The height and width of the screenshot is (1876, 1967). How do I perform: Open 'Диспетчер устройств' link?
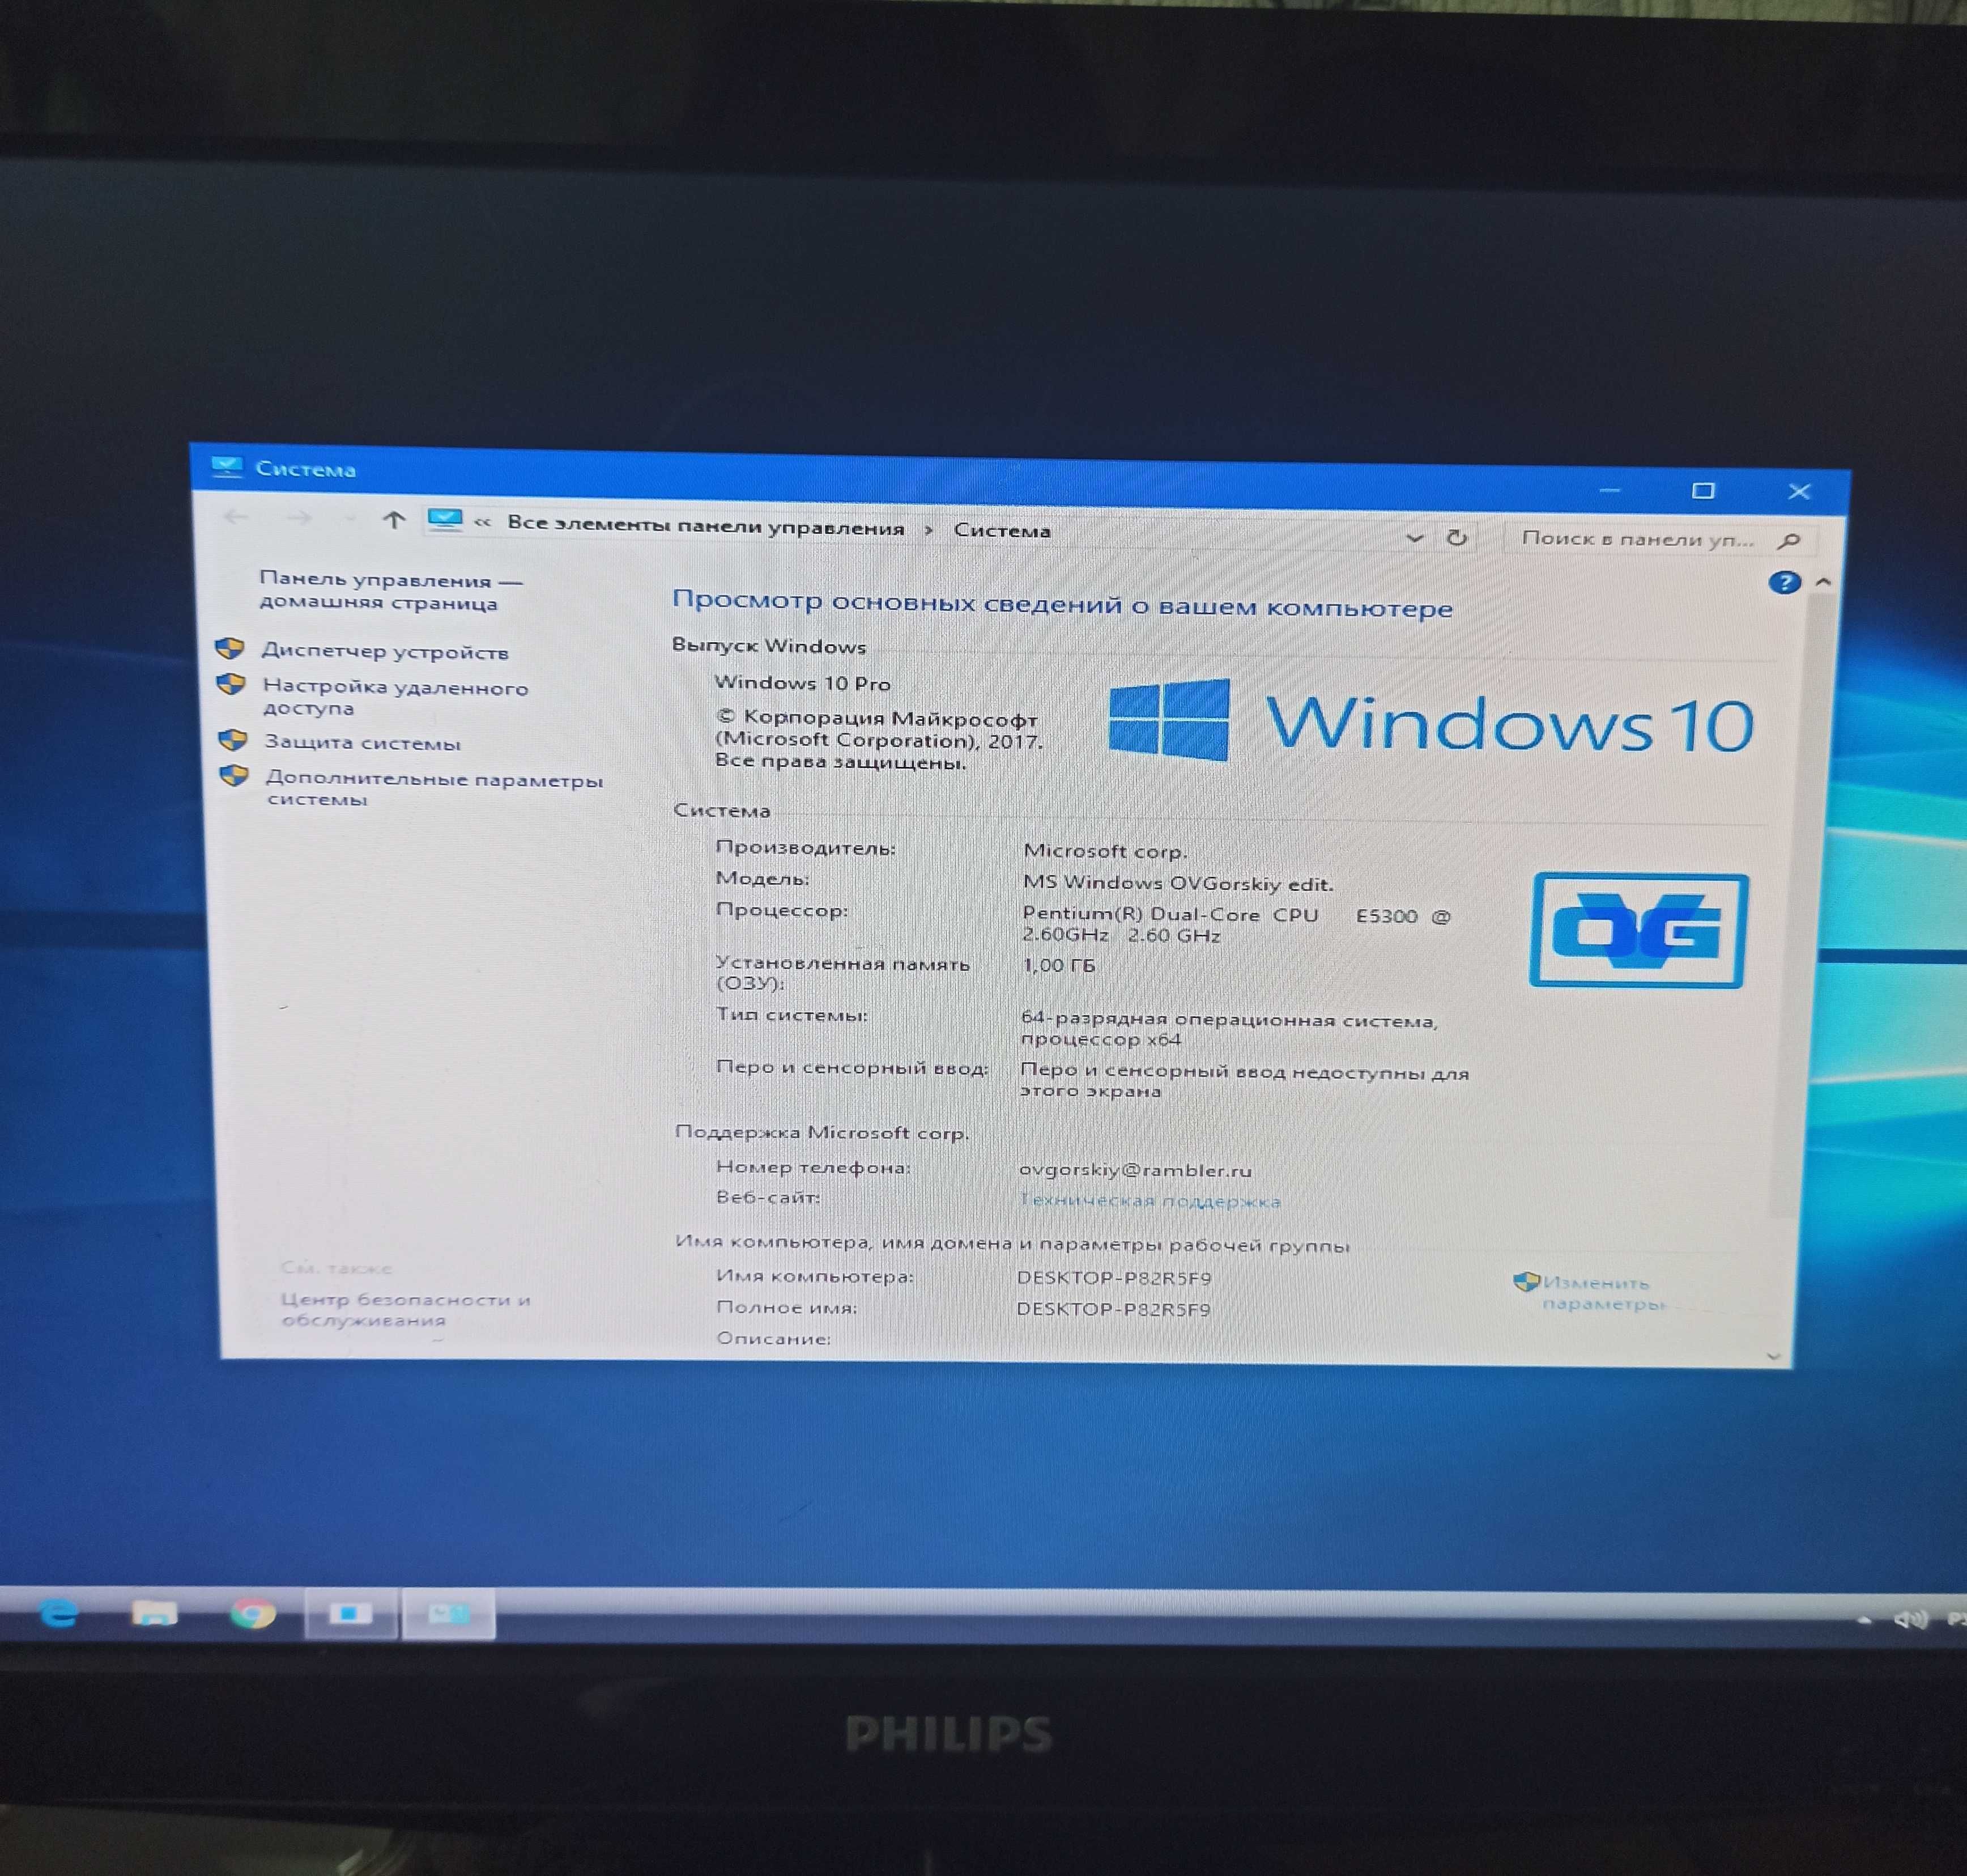(x=385, y=651)
